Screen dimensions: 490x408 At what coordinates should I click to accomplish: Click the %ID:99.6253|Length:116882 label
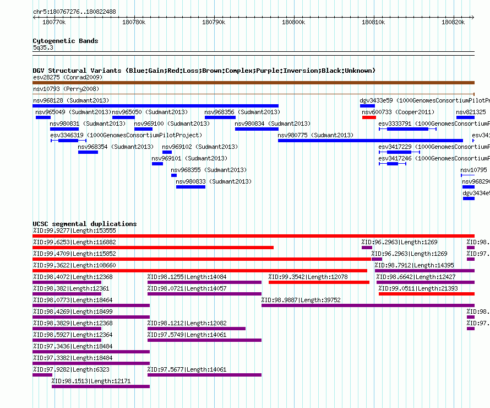tap(74, 242)
